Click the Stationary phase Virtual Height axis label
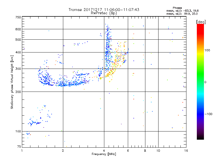This screenshot has height=164, width=219. (x=12, y=82)
